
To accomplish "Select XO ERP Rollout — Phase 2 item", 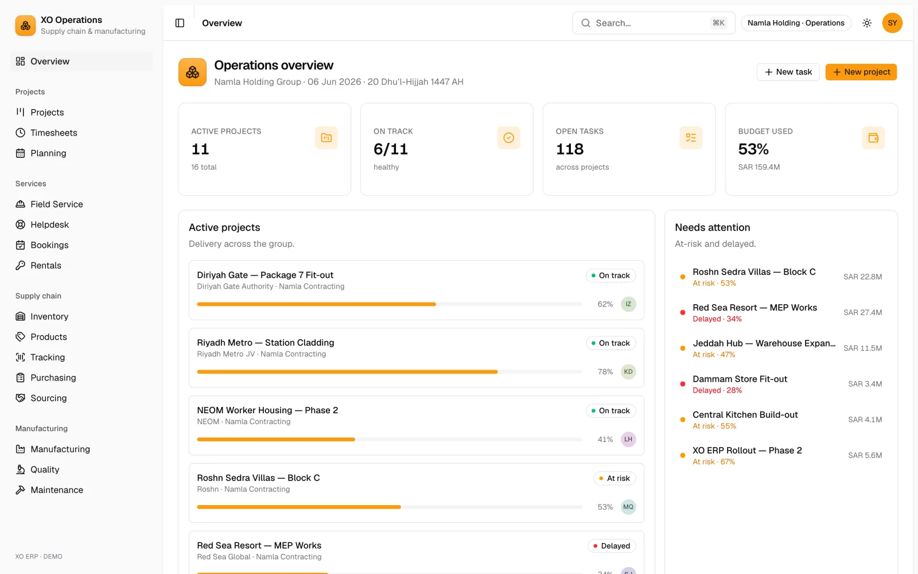I will pyautogui.click(x=781, y=455).
